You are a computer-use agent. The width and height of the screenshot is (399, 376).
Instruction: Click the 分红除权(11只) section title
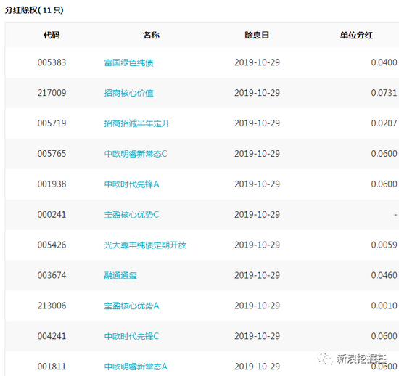(x=34, y=10)
